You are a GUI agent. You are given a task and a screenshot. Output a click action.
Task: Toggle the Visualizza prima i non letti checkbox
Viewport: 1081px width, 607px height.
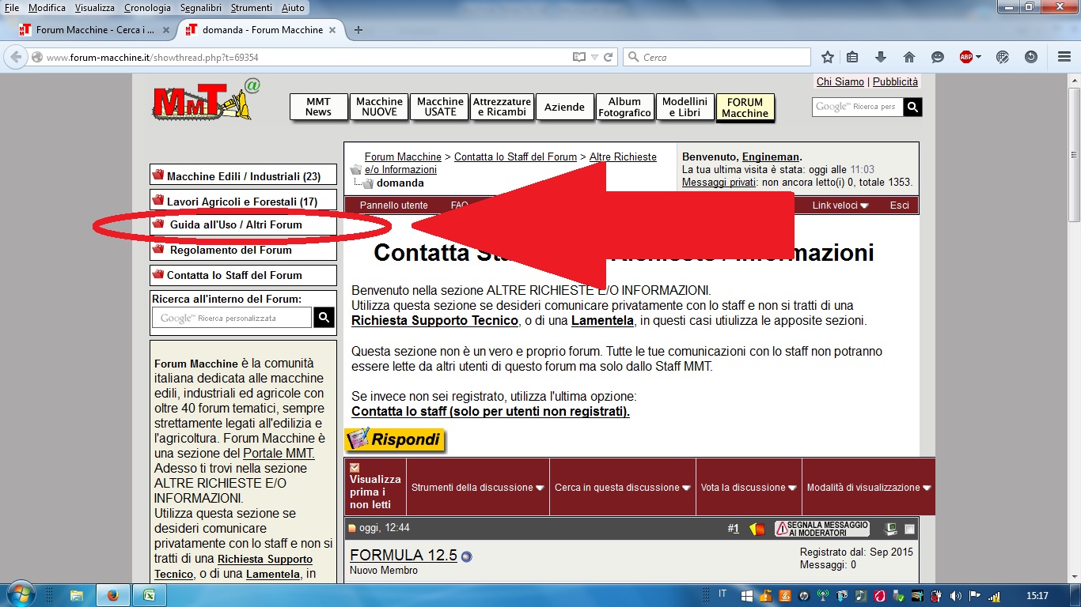point(355,467)
